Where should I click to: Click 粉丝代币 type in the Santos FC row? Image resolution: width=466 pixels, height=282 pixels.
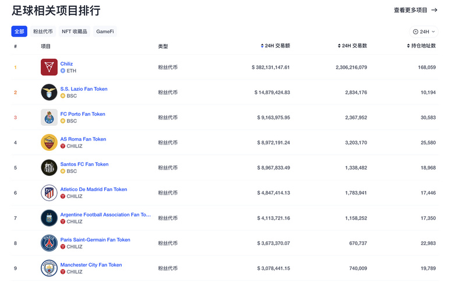(168, 168)
